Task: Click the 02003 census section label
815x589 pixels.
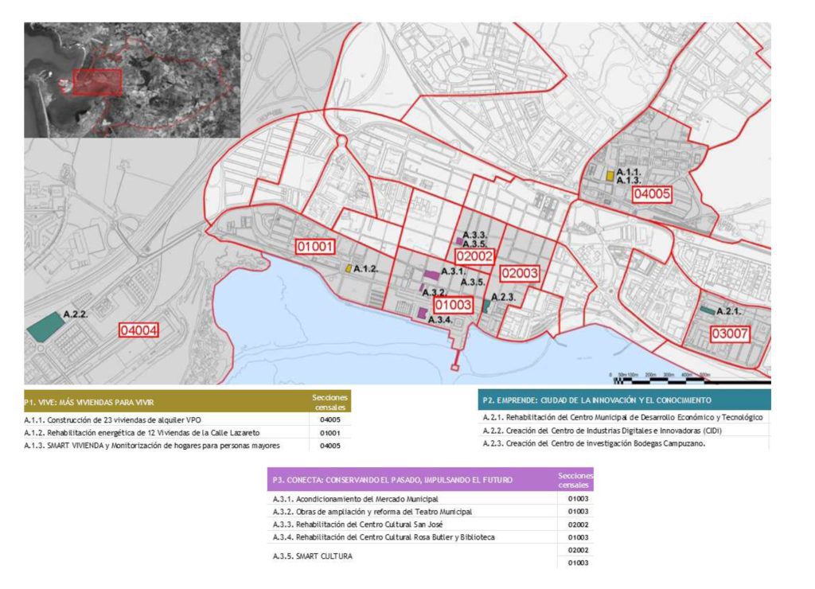Action: [x=520, y=274]
